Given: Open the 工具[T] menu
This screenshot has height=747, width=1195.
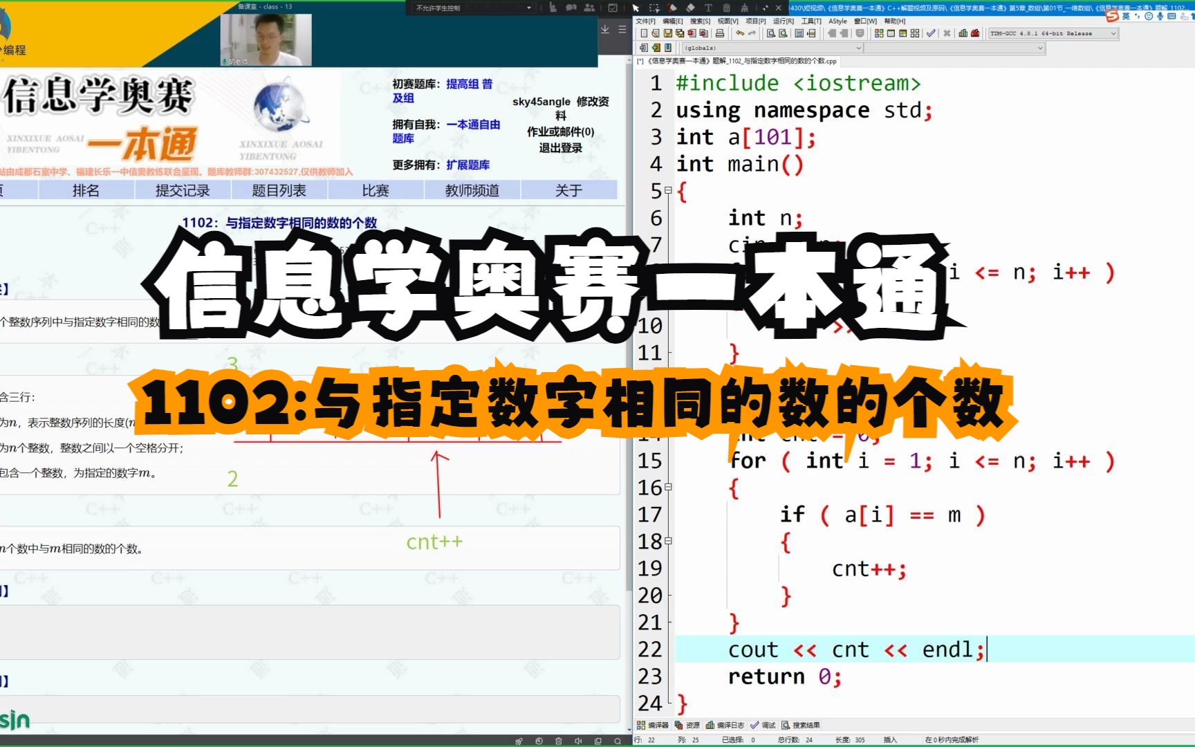Looking at the screenshot, I should (x=811, y=21).
